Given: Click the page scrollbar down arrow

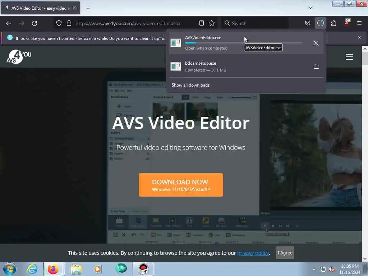Looking at the screenshot, I should tap(365, 259).
